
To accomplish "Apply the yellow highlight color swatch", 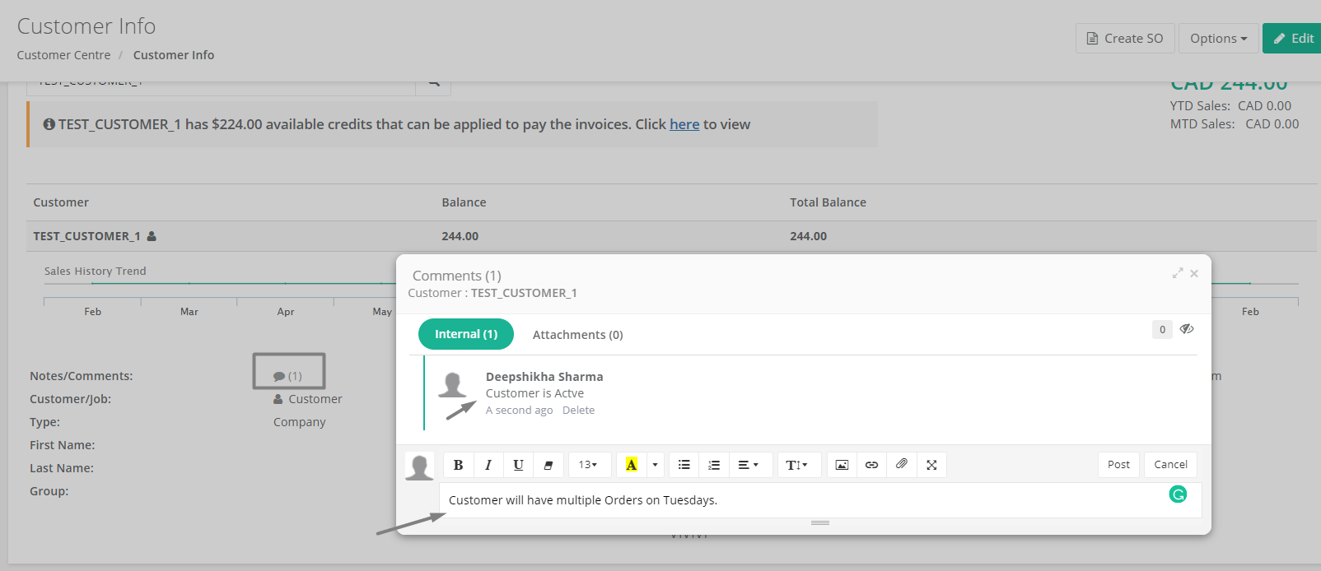I will (x=632, y=465).
